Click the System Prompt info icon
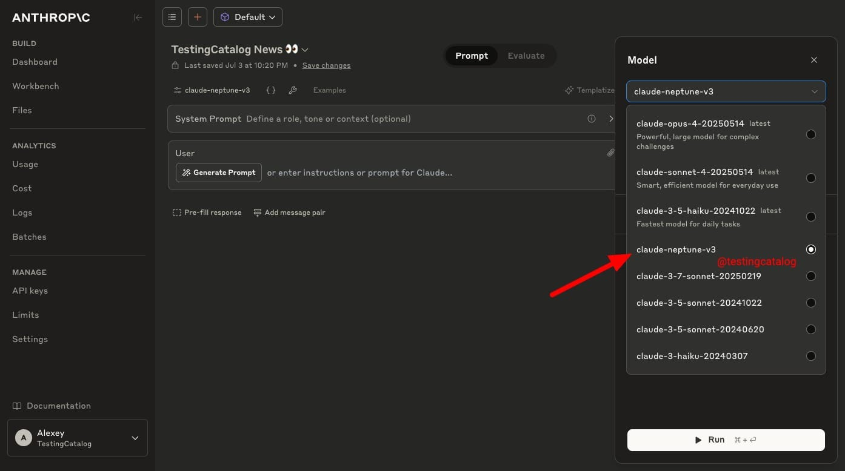The image size is (845, 471). [592, 119]
